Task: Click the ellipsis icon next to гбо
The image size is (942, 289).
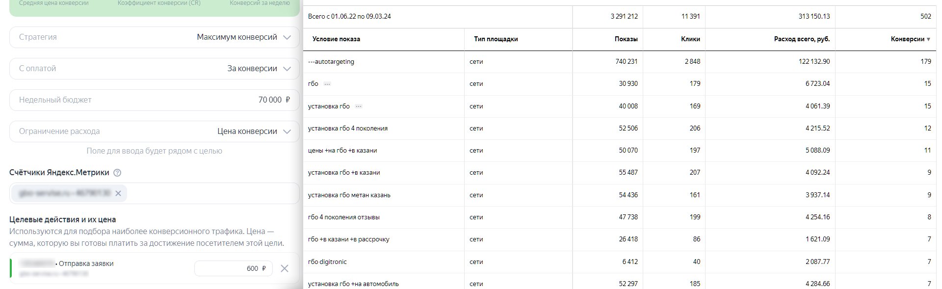Action: (327, 84)
